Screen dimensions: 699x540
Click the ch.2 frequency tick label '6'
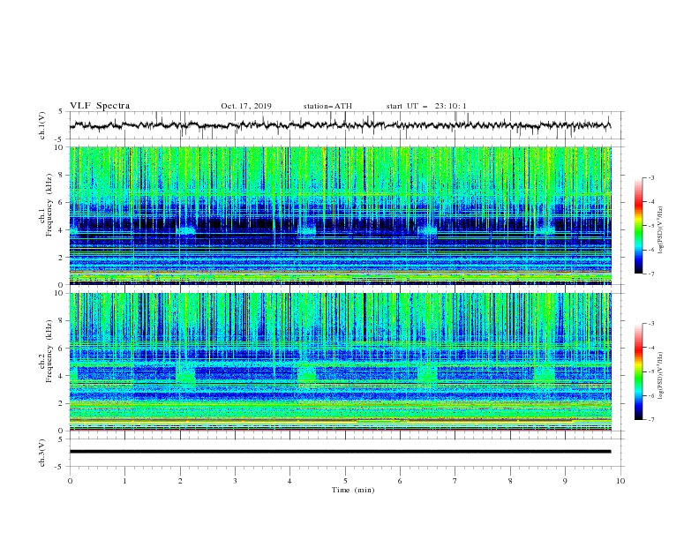point(61,348)
